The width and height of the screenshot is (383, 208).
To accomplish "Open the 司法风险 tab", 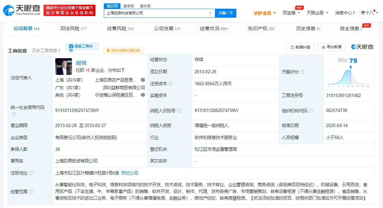I will [x=73, y=28].
